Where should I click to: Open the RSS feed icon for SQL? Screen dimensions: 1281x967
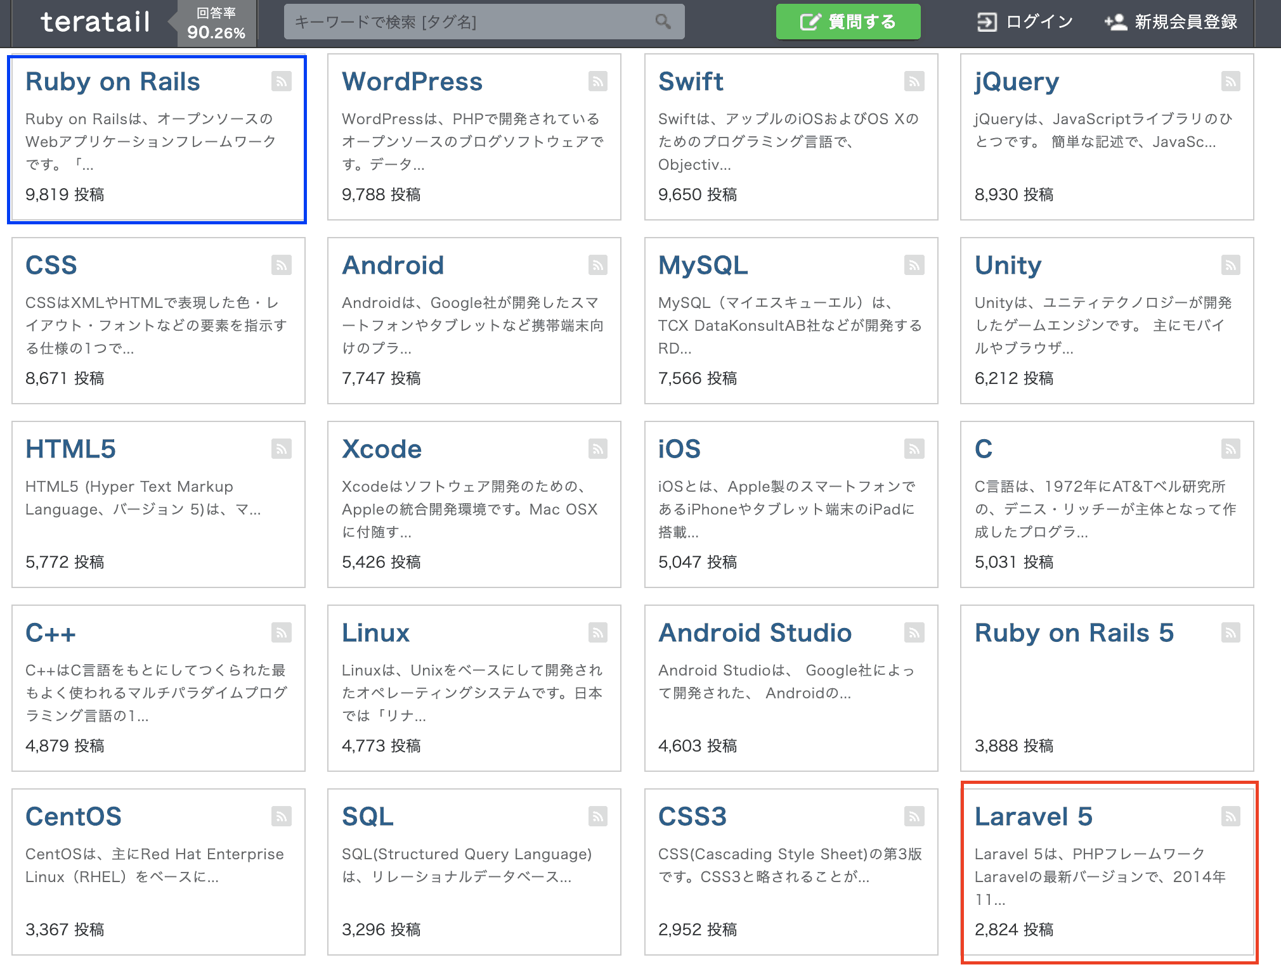pos(598,816)
